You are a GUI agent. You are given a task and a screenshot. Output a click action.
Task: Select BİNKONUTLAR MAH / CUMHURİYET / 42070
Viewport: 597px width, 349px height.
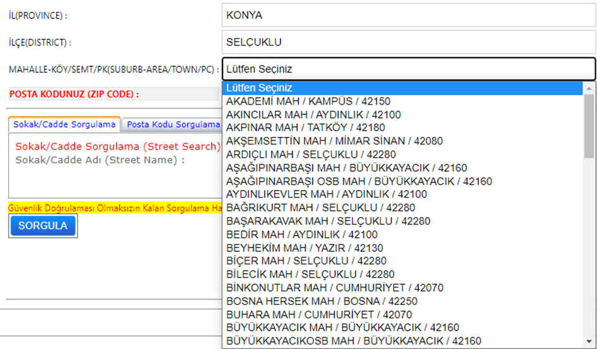[335, 288]
